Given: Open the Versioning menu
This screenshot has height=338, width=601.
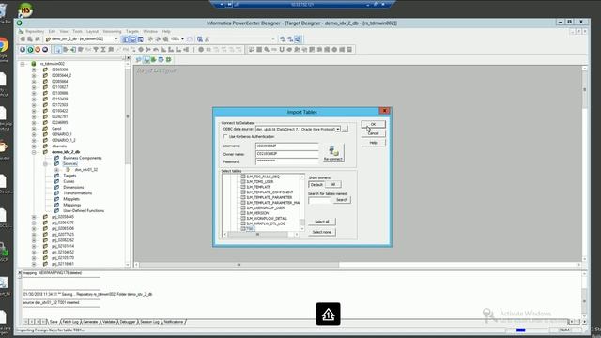Looking at the screenshot, I should point(113,31).
